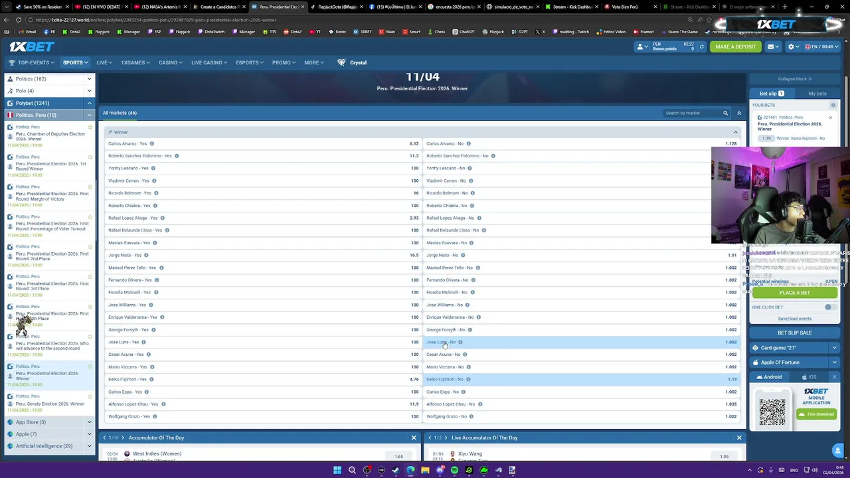Close the Accumulator Of The Day panel
The width and height of the screenshot is (850, 478).
point(414,438)
